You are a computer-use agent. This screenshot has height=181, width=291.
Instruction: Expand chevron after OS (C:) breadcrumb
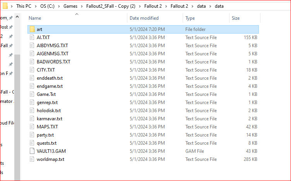(59, 6)
